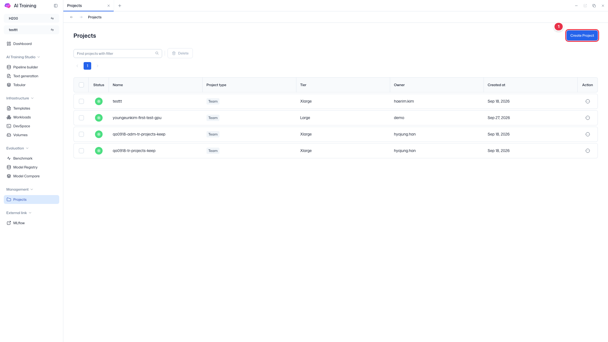Open DevSpace
This screenshot has height=342, width=608.
pos(31,126)
